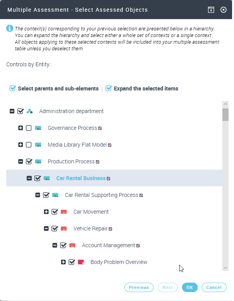The image size is (234, 301).
Task: Click the scroll down arrow of the tree
Action: (225, 268)
